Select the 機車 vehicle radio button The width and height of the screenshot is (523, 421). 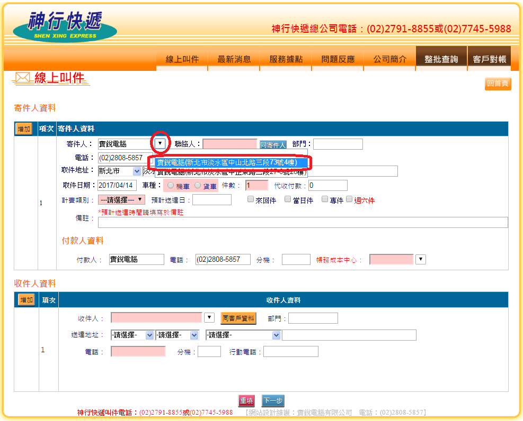click(x=171, y=186)
